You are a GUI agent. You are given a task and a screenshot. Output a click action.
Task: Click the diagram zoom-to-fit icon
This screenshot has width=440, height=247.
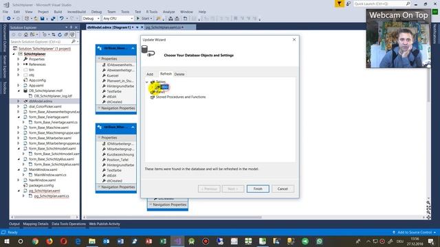[428, 207]
